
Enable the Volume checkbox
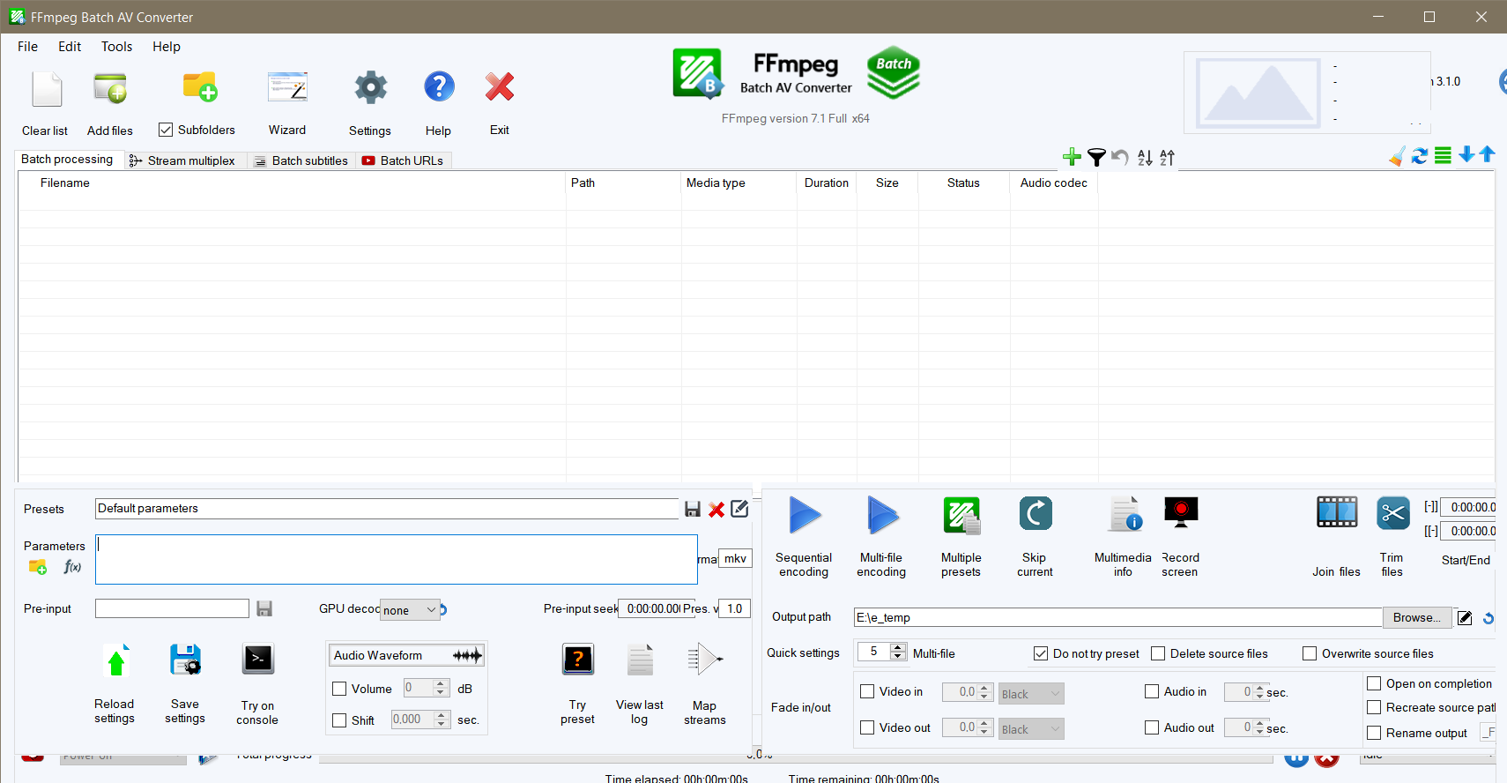click(339, 689)
